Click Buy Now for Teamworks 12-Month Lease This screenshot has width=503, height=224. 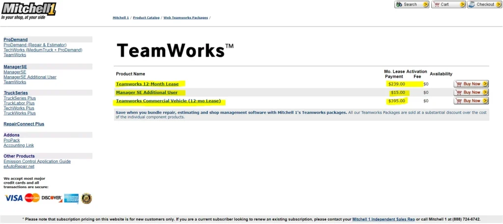(x=471, y=84)
